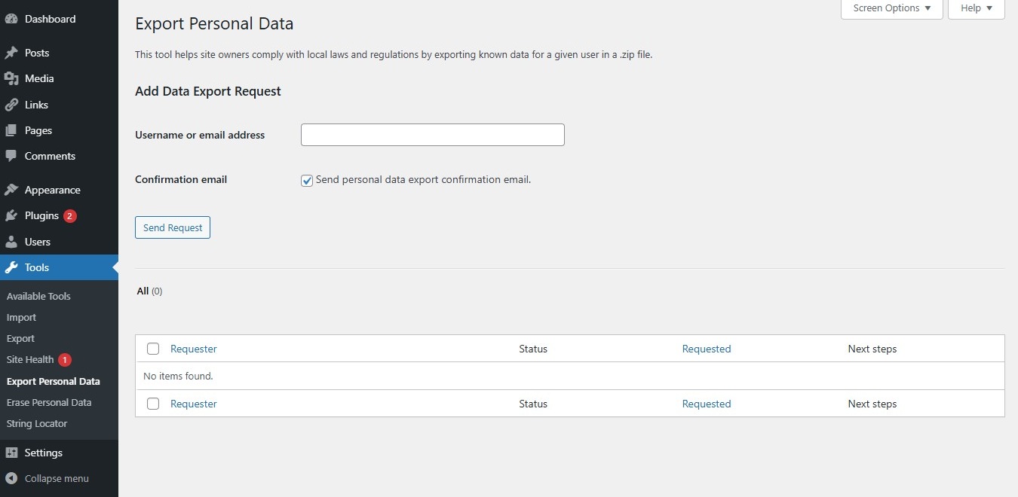Click the Users person icon

(x=11, y=242)
